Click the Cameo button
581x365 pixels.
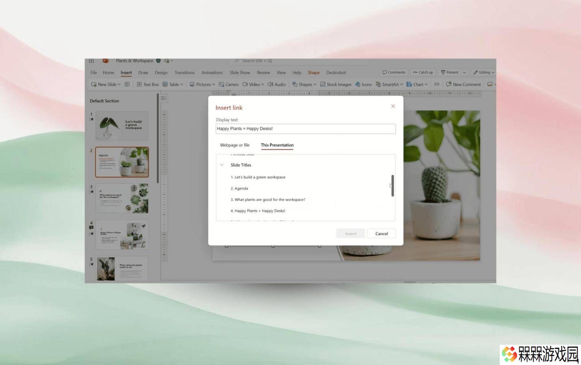pos(229,84)
